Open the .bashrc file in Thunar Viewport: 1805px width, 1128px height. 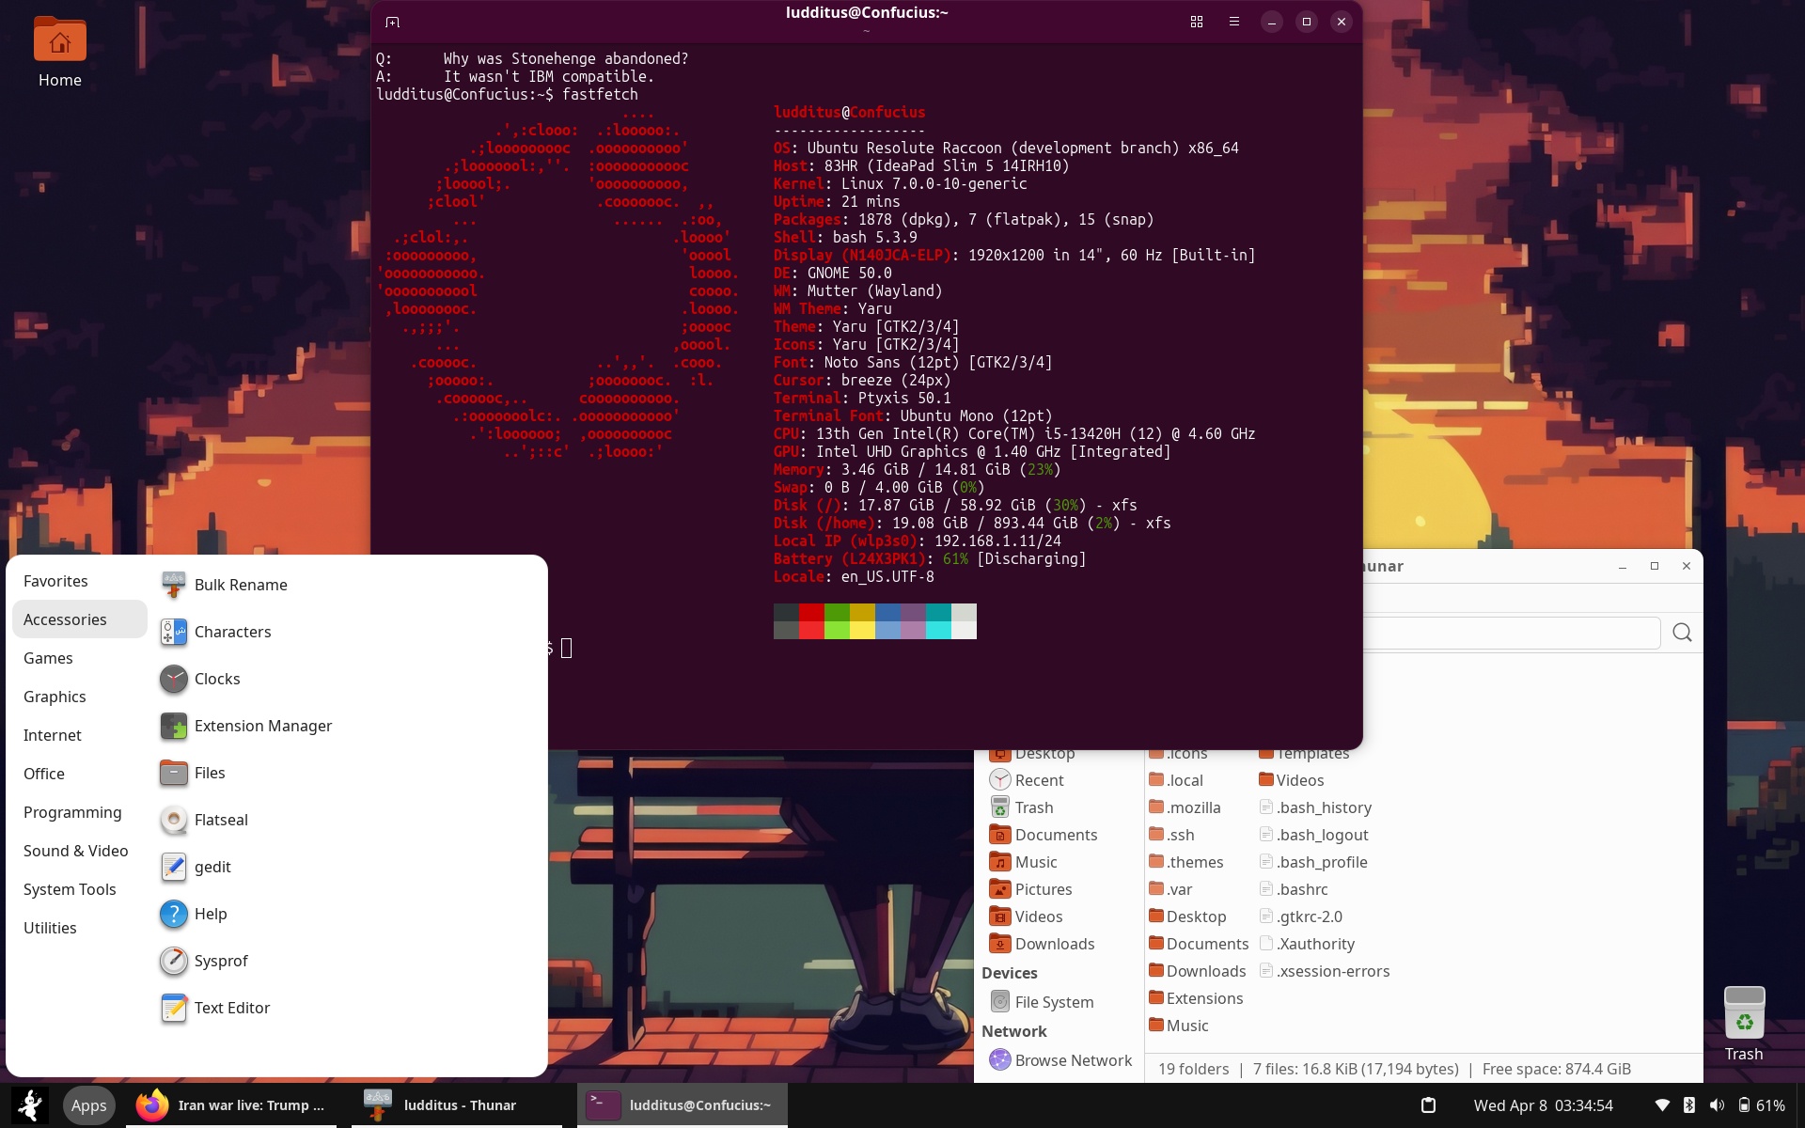pyautogui.click(x=1301, y=889)
